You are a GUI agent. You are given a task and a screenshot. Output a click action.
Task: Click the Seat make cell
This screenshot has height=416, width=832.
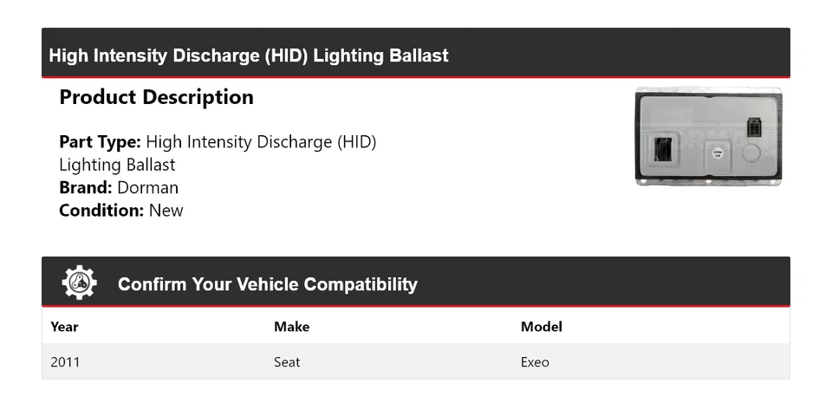(x=287, y=362)
